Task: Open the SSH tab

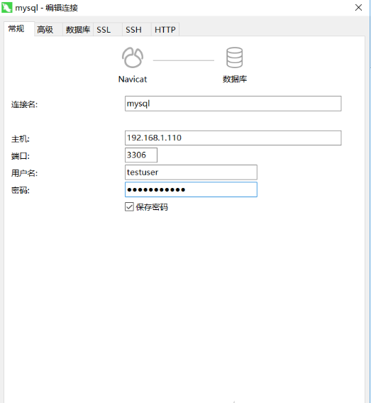Action: point(136,30)
